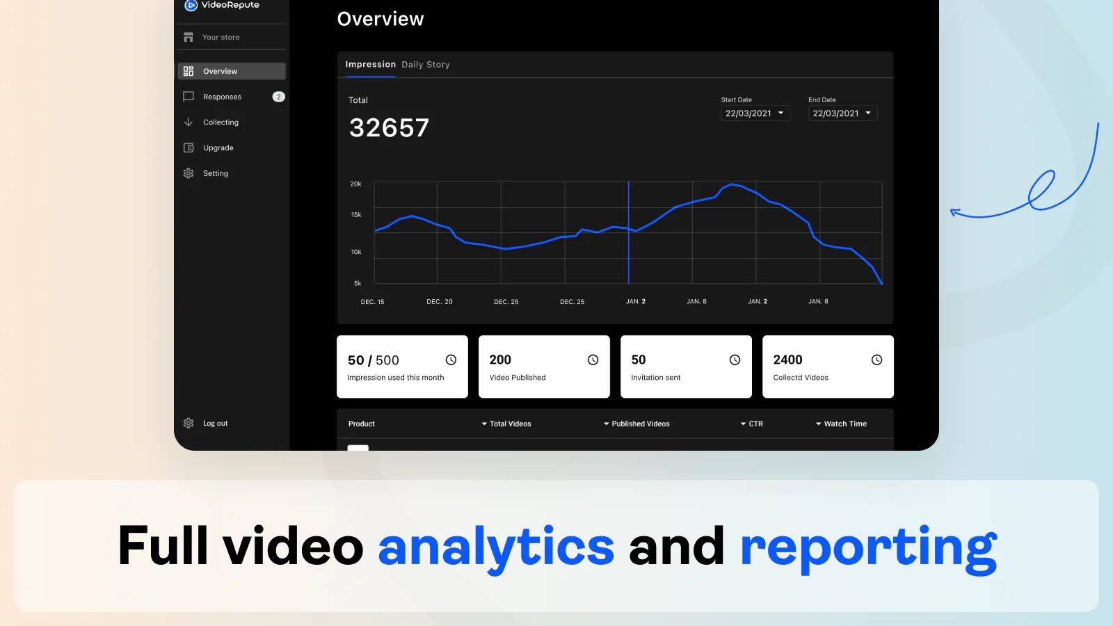This screenshot has height=626, width=1113.
Task: Sort by Total Videos column
Action: (x=506, y=424)
